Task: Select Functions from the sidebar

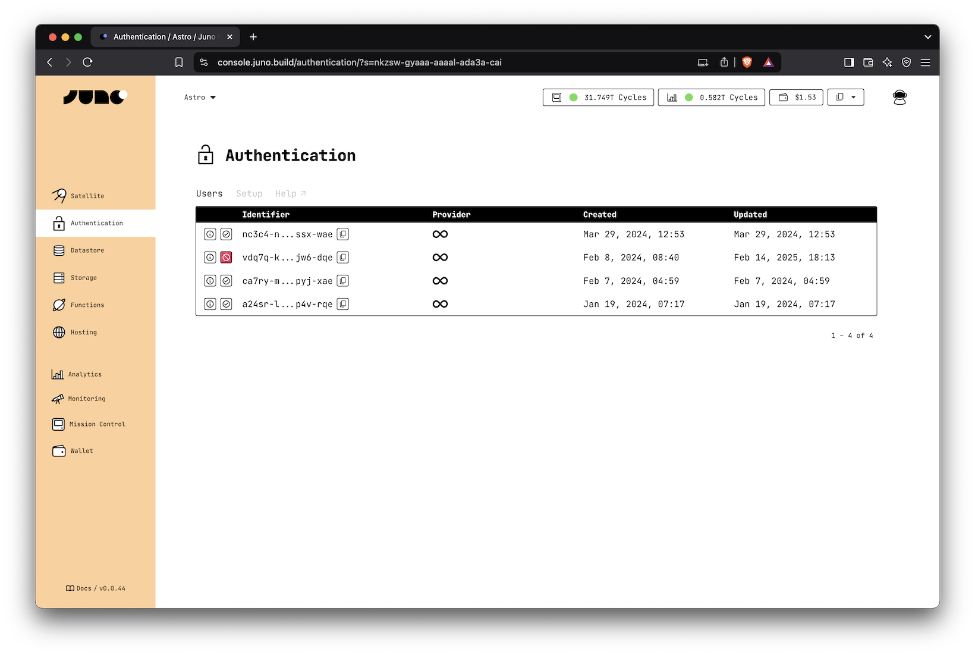Action: pos(86,305)
